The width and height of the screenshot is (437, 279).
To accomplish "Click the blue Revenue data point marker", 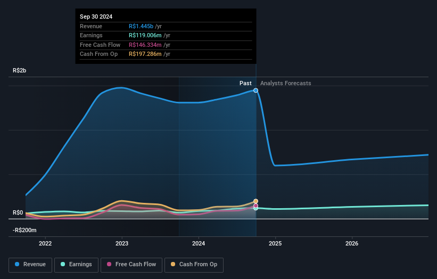I will (255, 91).
